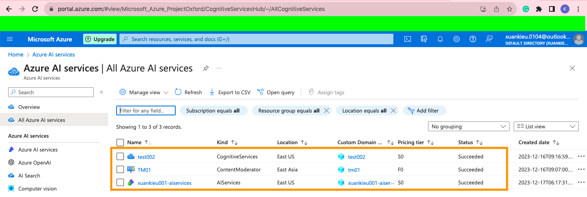Sort by the Pricing tier column
This screenshot has width=587, height=197.
416,143
